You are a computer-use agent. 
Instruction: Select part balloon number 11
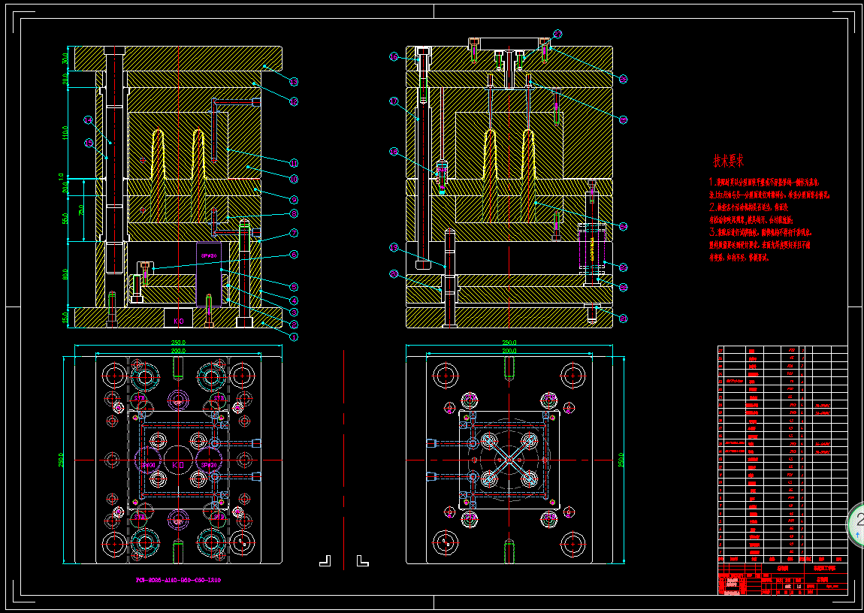point(294,163)
